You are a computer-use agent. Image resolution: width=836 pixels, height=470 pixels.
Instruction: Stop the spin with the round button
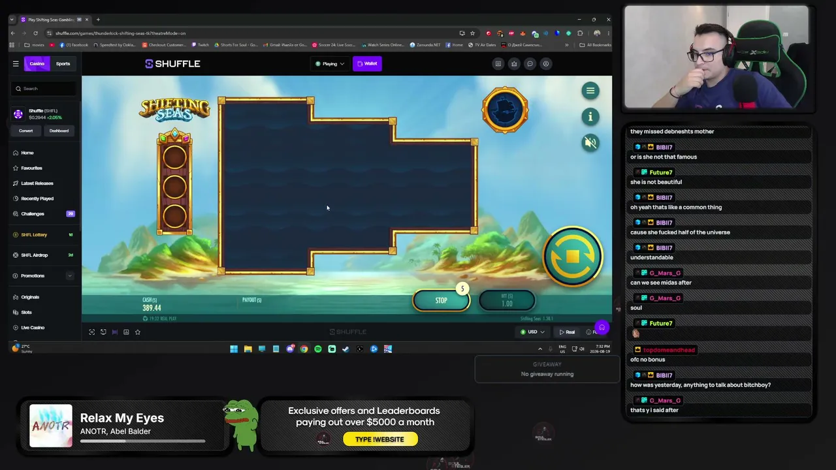point(573,256)
